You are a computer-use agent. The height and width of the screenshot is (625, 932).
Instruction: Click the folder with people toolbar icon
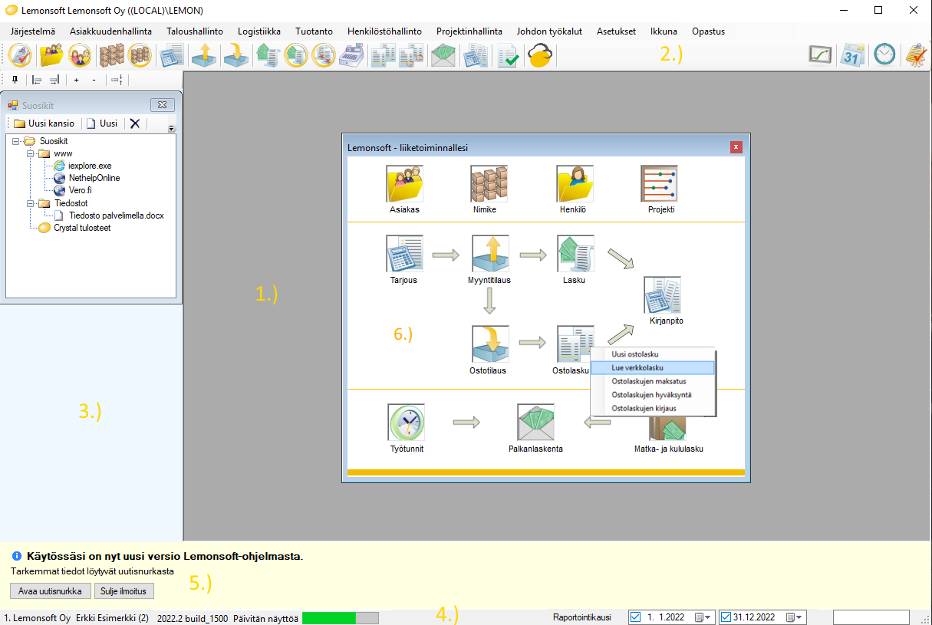pos(52,55)
